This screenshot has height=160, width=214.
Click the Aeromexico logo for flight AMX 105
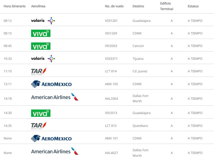click(51, 84)
